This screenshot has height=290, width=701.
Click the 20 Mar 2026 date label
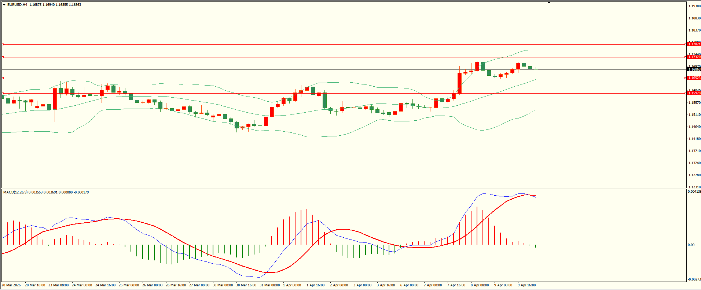(11, 285)
